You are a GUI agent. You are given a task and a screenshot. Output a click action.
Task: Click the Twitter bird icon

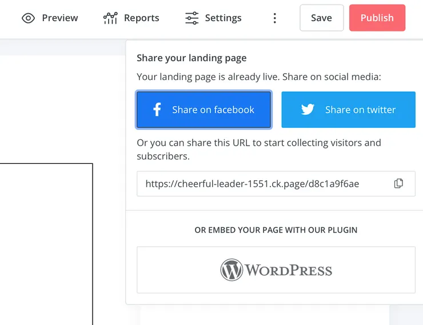[308, 109]
